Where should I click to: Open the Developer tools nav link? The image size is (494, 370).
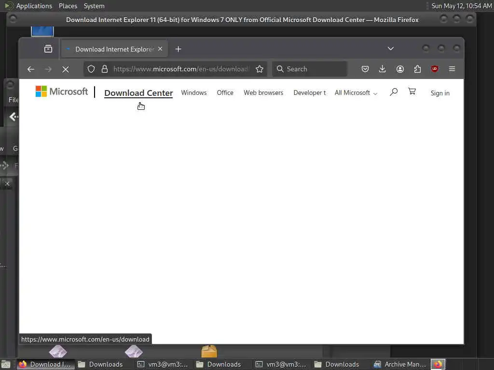pyautogui.click(x=310, y=93)
